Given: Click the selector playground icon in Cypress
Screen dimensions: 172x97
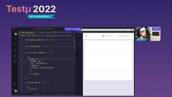Looking at the screenshot, I should tap(87, 36).
